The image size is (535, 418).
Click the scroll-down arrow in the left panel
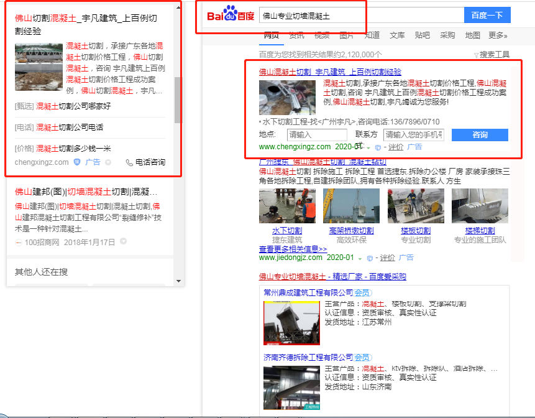[x=178, y=281]
